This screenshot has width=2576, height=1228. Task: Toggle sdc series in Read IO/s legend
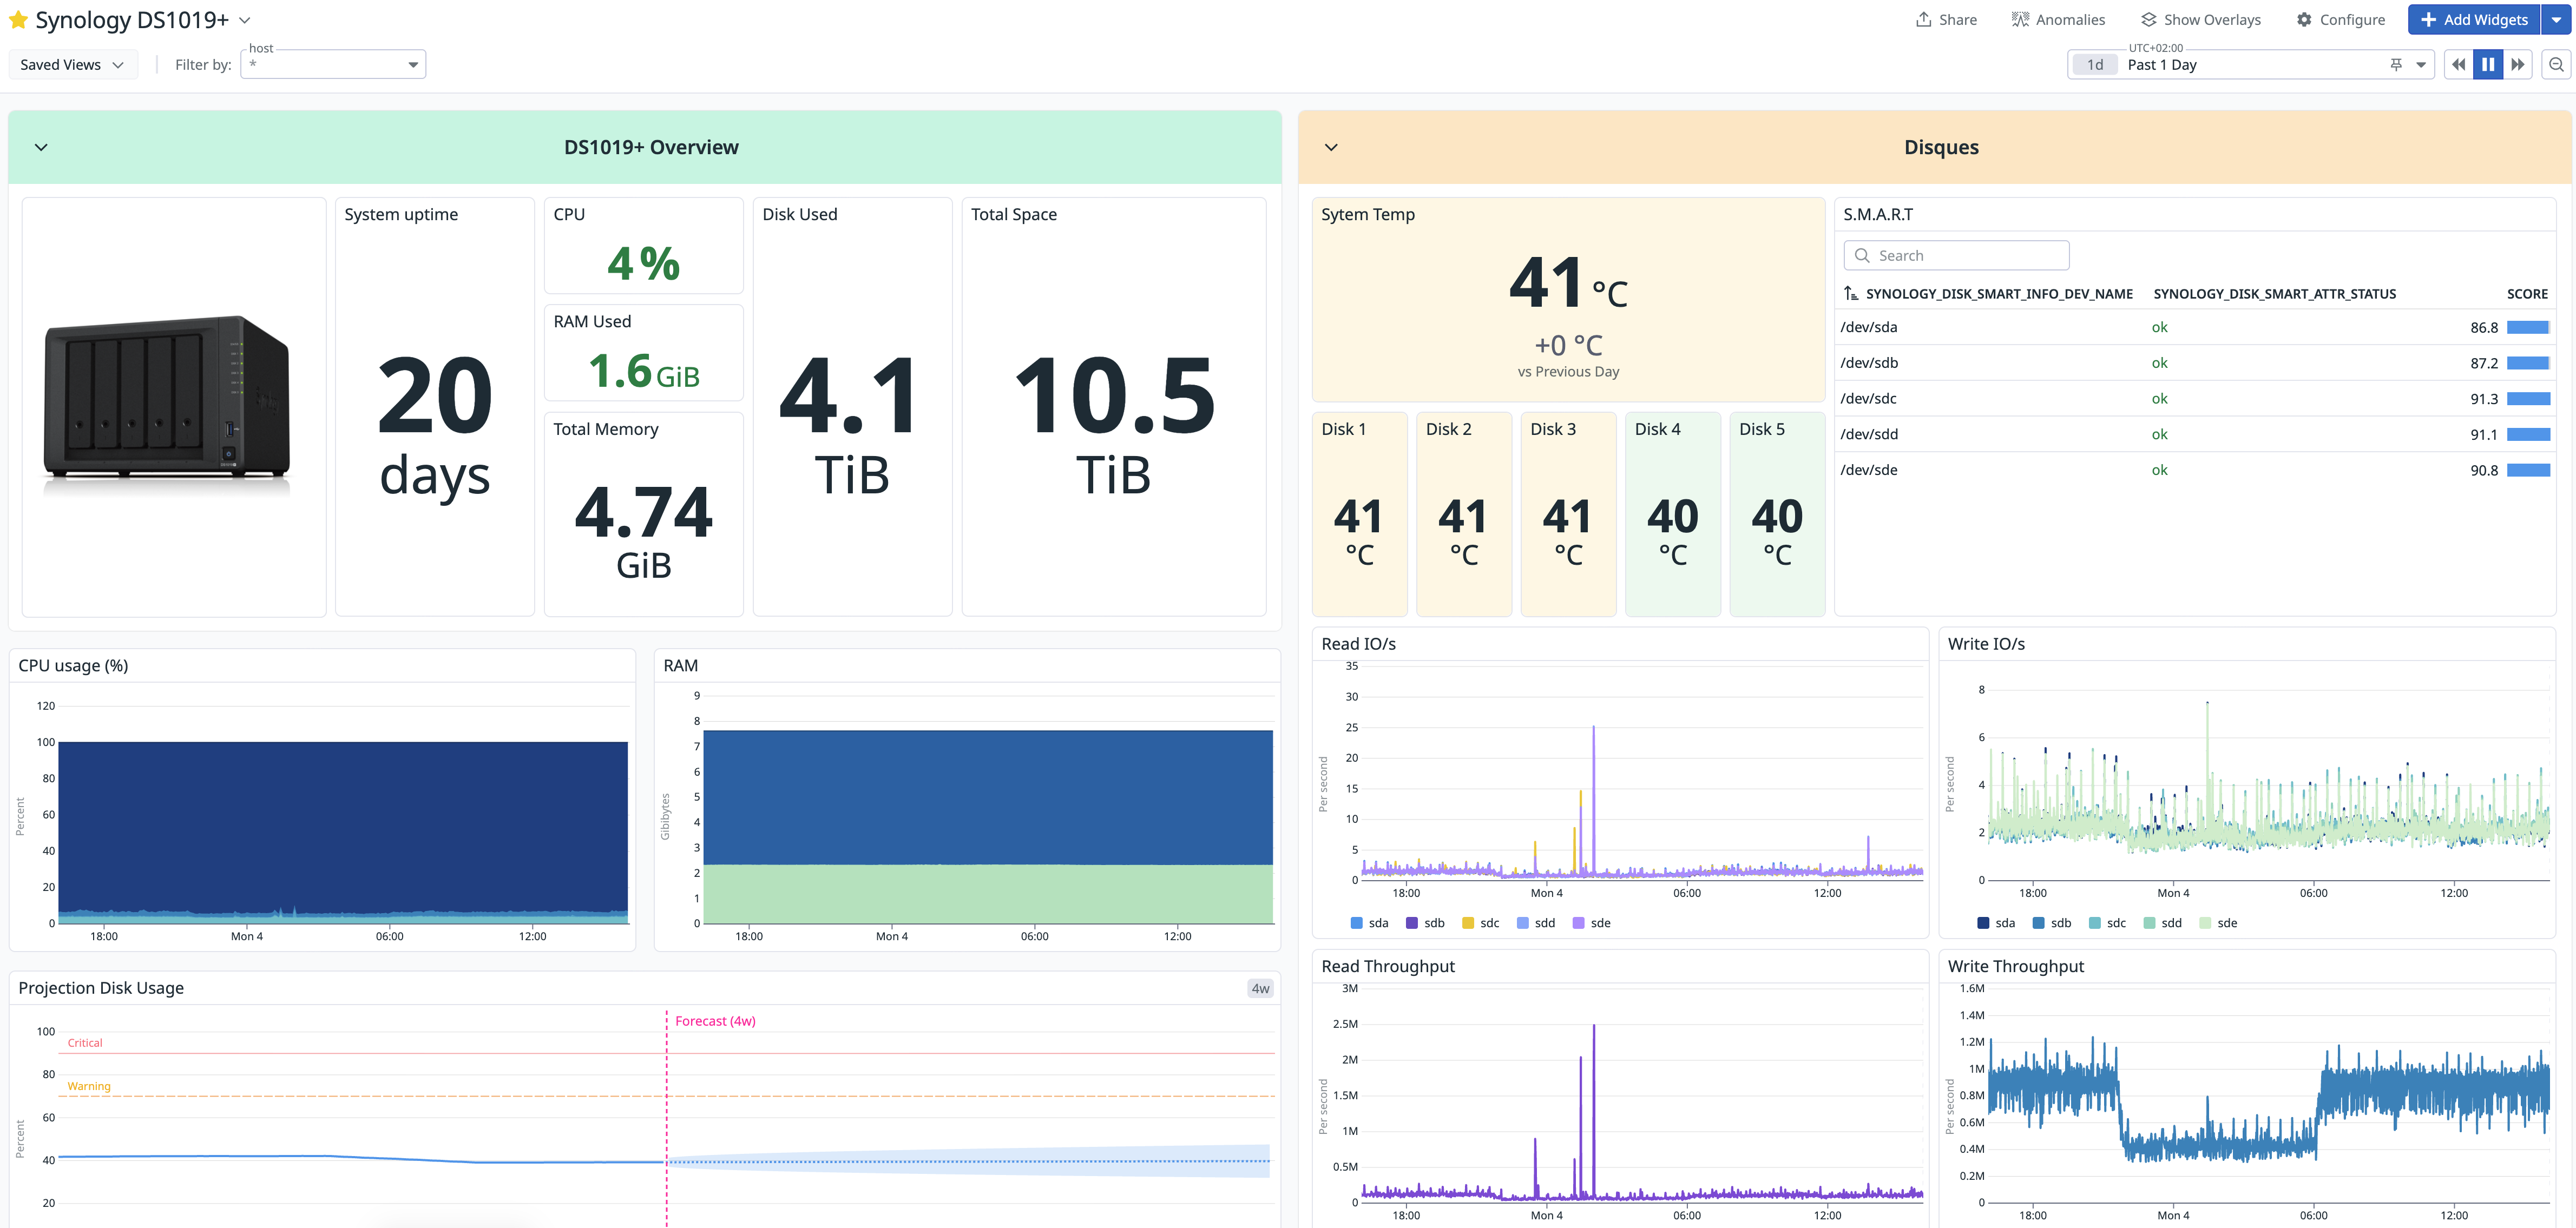[1480, 923]
